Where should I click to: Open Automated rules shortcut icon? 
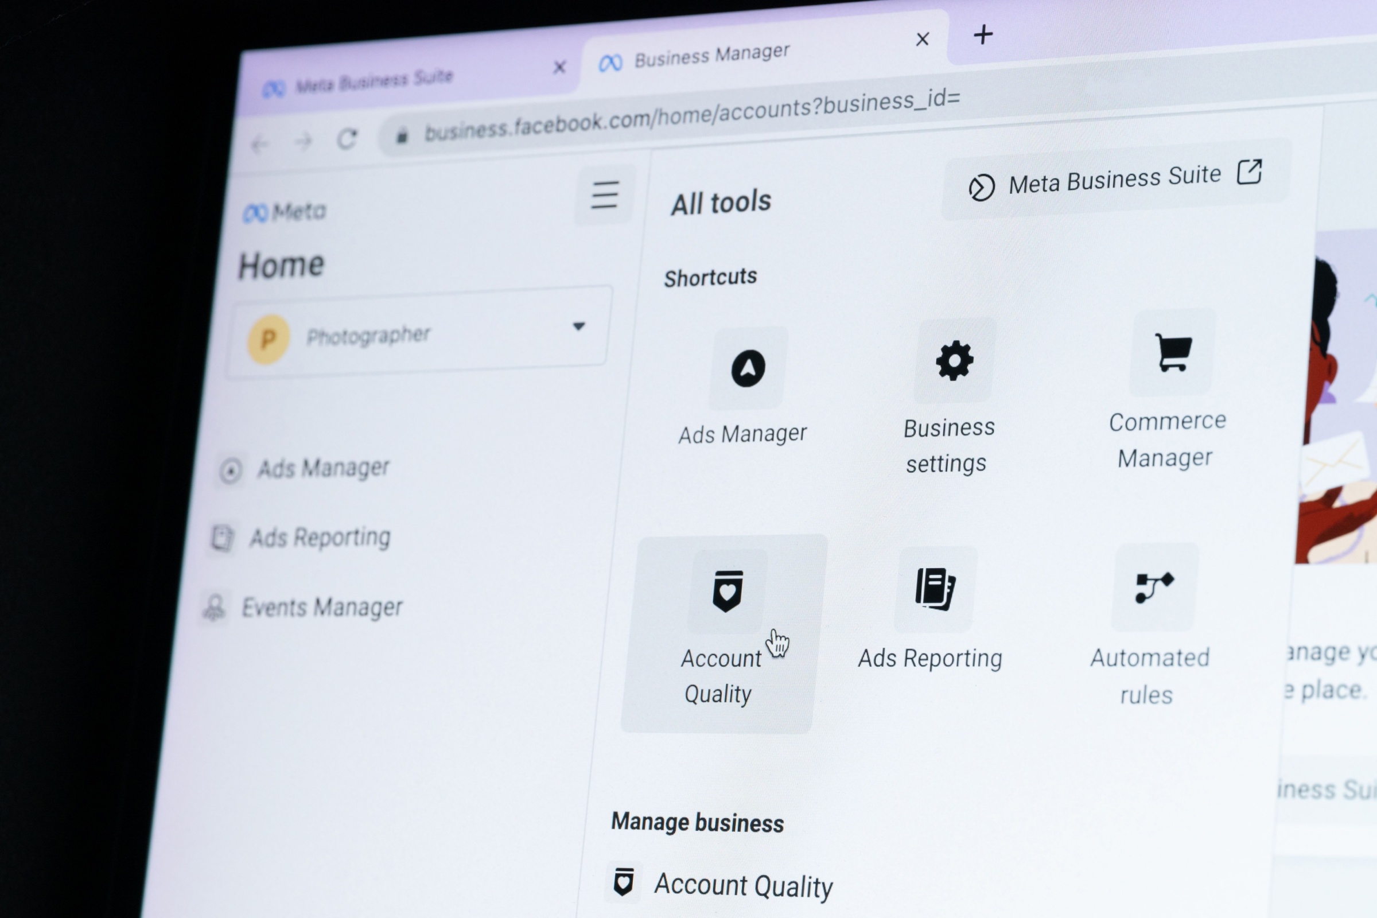click(x=1154, y=587)
